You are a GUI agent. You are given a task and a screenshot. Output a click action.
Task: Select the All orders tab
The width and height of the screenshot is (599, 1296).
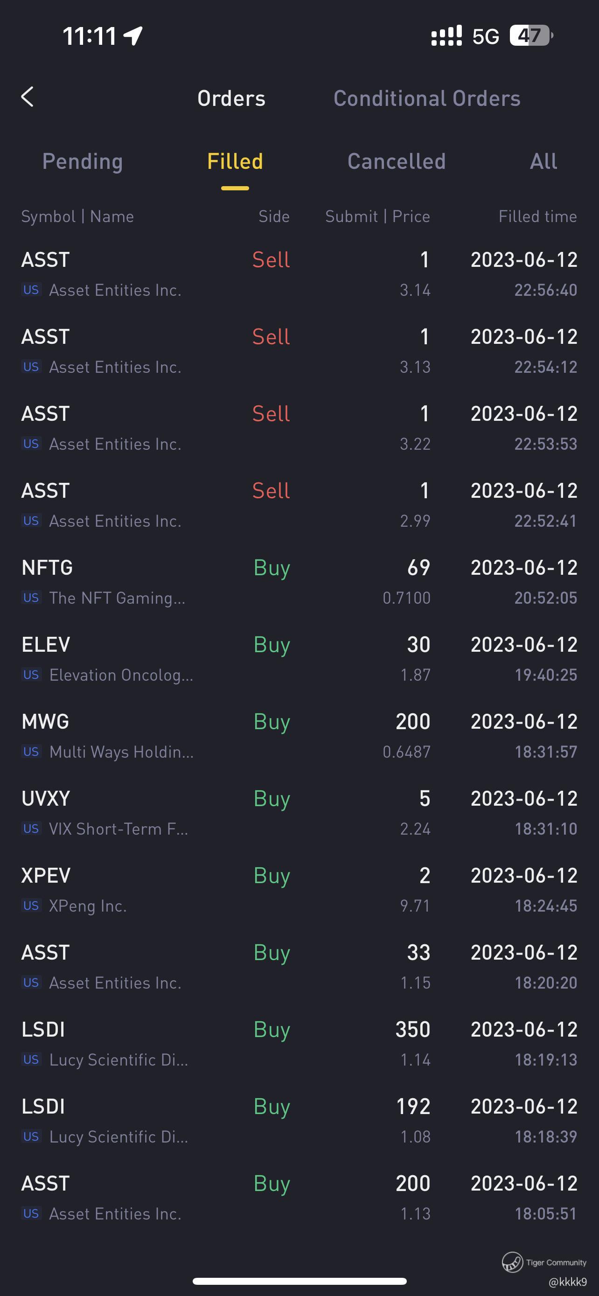(543, 161)
